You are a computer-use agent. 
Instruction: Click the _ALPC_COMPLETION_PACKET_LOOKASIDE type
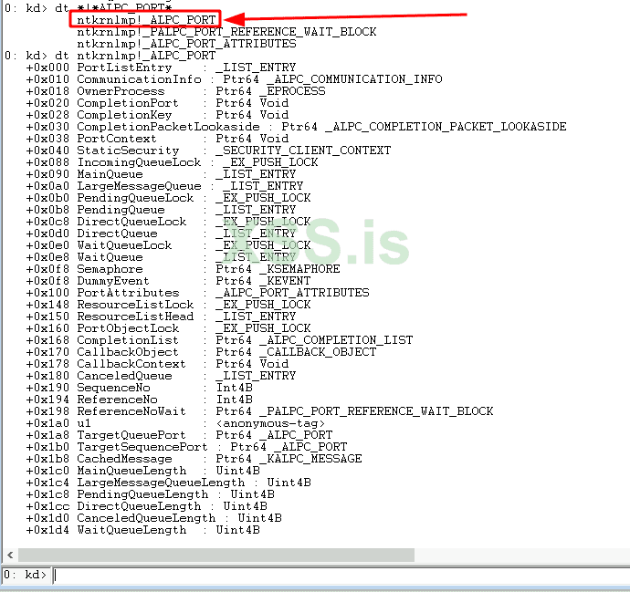[446, 127]
